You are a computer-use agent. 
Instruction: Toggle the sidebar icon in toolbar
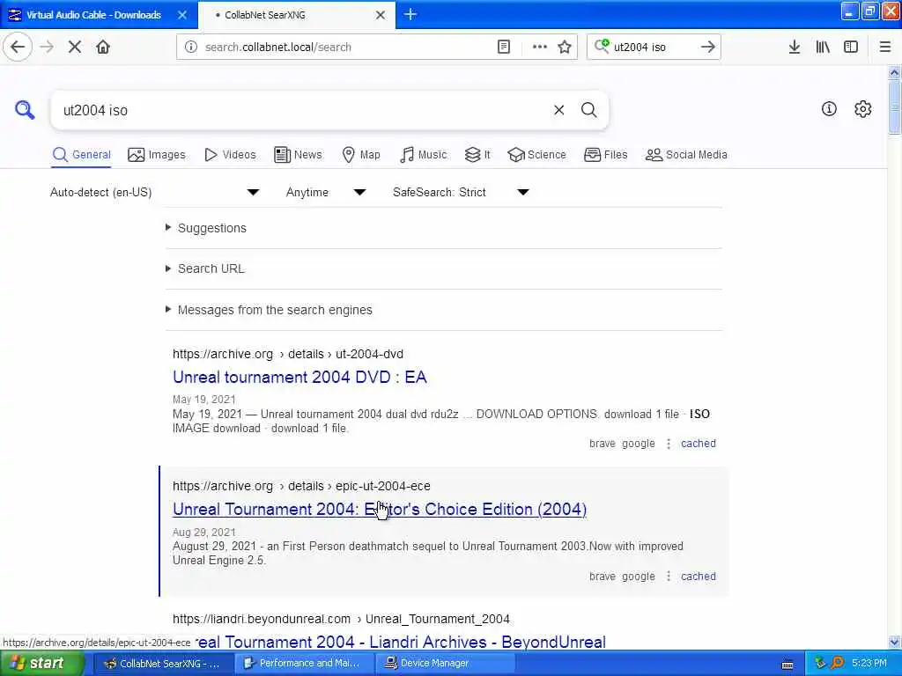[x=851, y=47]
